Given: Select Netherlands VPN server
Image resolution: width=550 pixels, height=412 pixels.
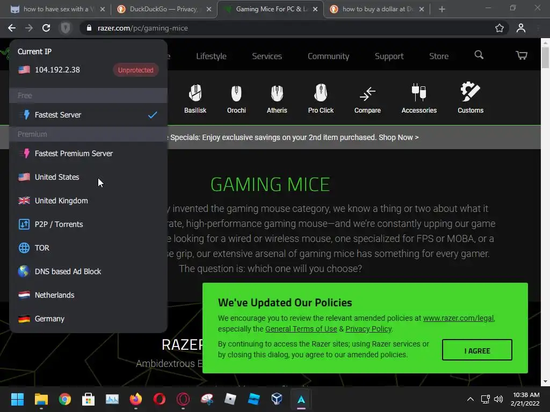Looking at the screenshot, I should point(88,295).
